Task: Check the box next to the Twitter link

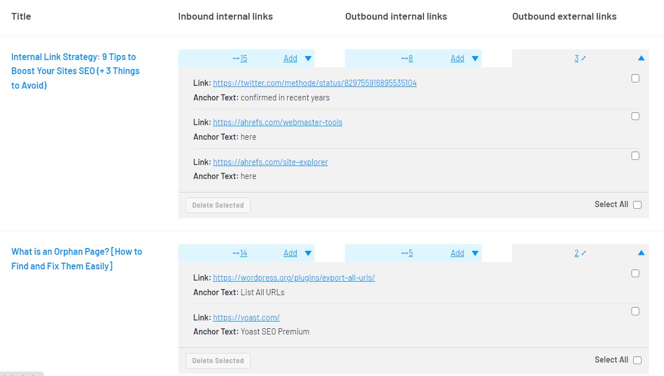Action: 635,79
